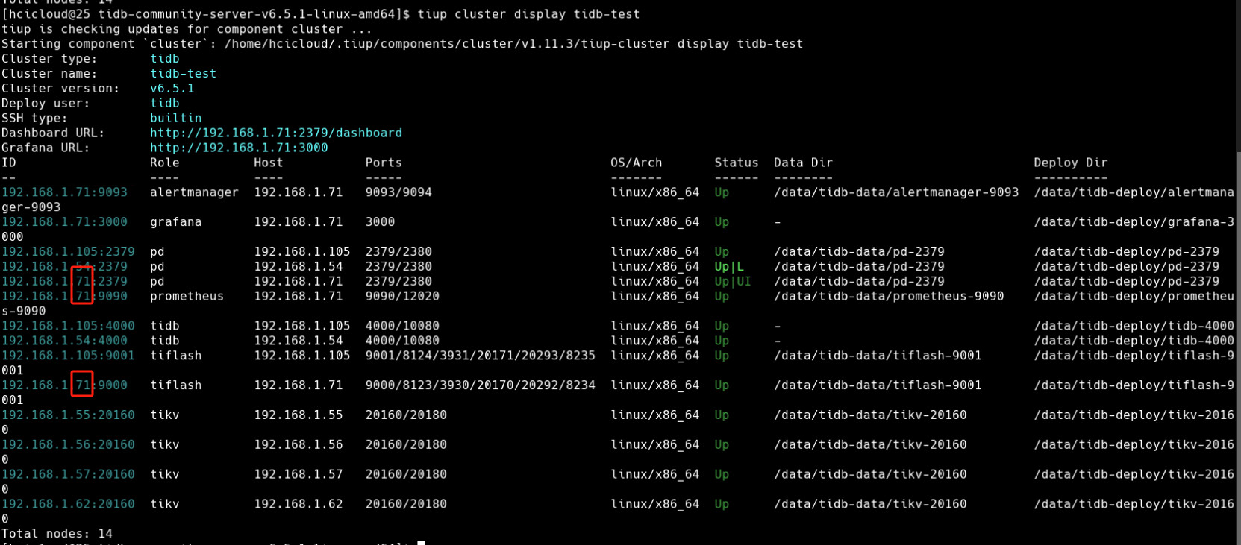Click the alertmanager node ID 192.168.1.71:9093
Image resolution: width=1241 pixels, height=545 pixels.
[64, 192]
